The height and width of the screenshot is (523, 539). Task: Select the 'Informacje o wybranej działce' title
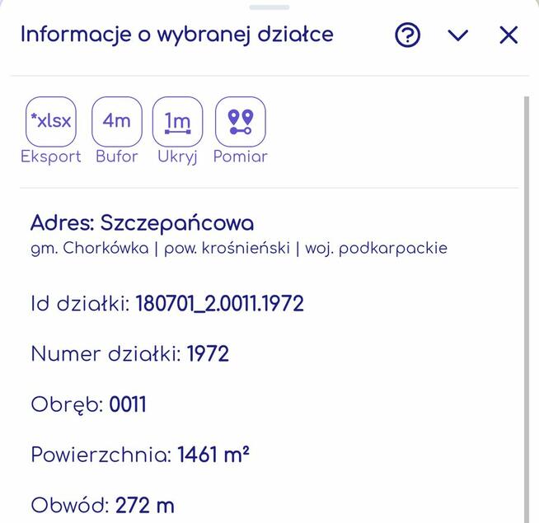click(x=177, y=35)
